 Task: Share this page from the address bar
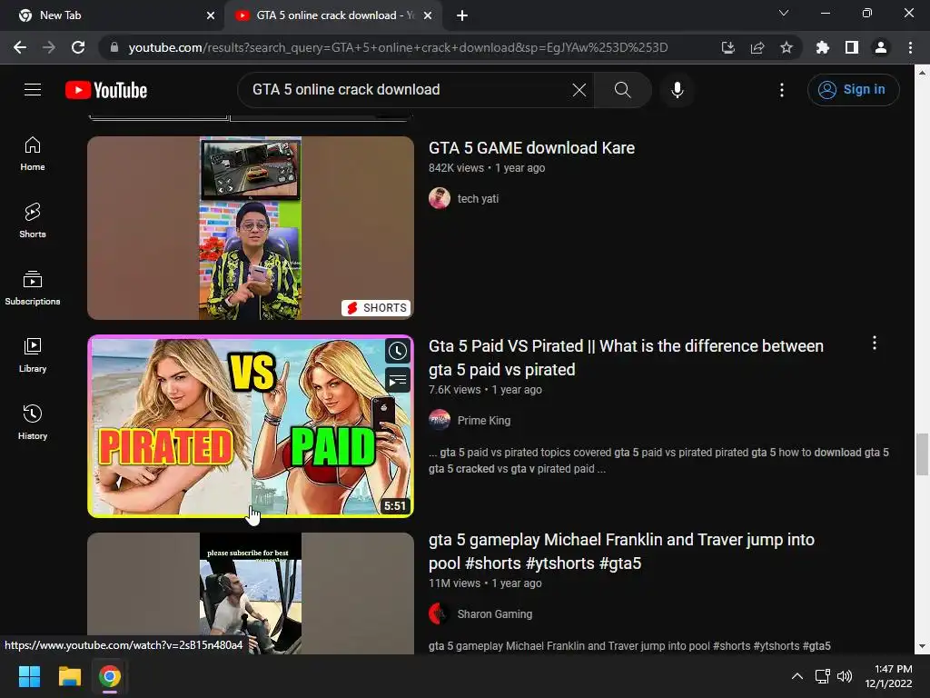(757, 47)
